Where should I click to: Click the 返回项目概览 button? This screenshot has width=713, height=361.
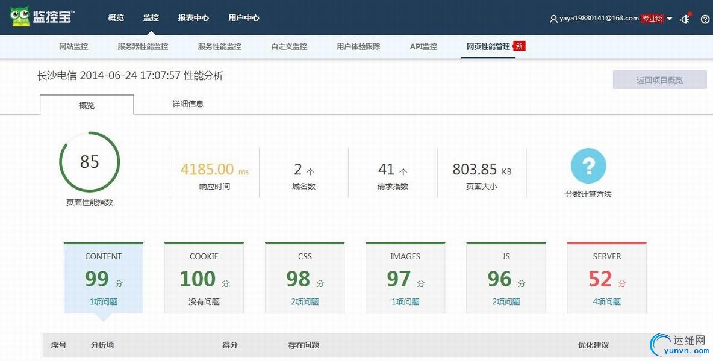tap(660, 80)
